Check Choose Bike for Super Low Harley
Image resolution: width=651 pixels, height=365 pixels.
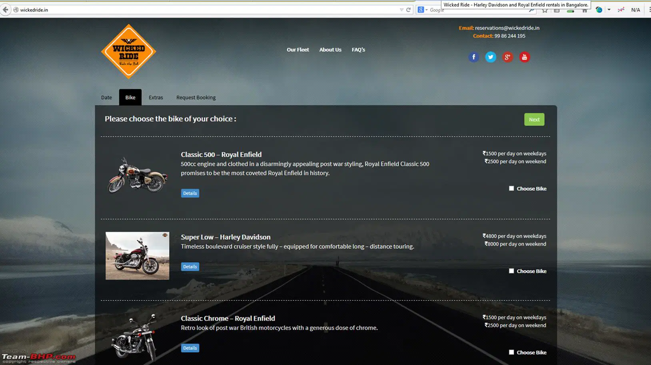tap(511, 271)
